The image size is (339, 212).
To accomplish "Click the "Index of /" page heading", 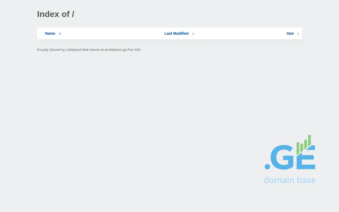I will pos(56,14).
